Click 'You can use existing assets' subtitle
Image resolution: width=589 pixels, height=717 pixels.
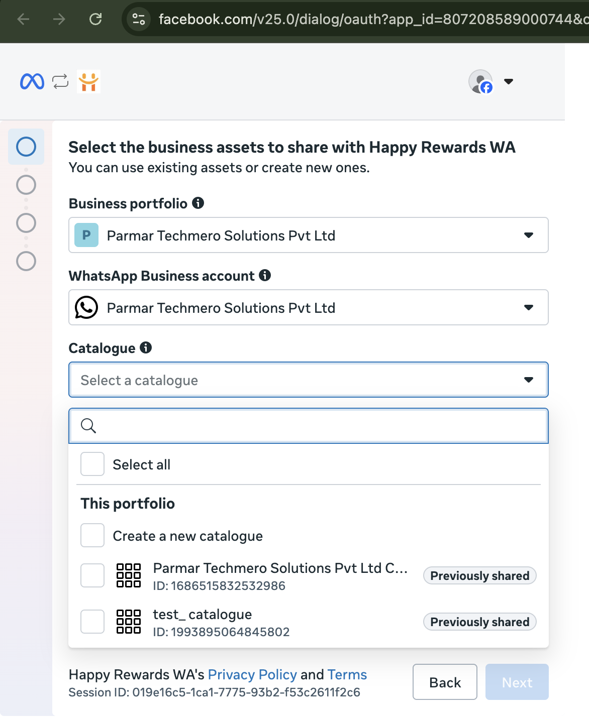pyautogui.click(x=219, y=167)
